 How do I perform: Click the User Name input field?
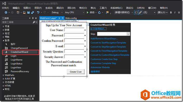coord(74,30)
